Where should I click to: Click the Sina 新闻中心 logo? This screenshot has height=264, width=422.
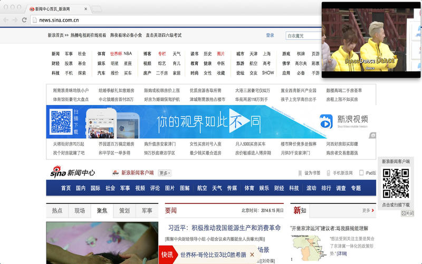[73, 172]
